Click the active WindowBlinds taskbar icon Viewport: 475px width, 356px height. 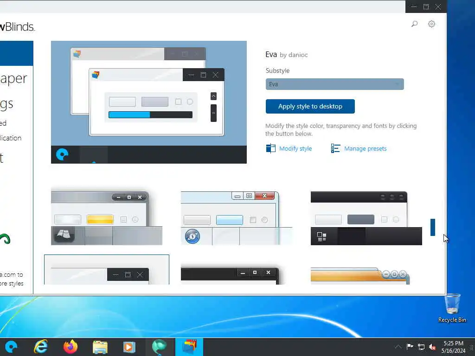[x=189, y=347]
